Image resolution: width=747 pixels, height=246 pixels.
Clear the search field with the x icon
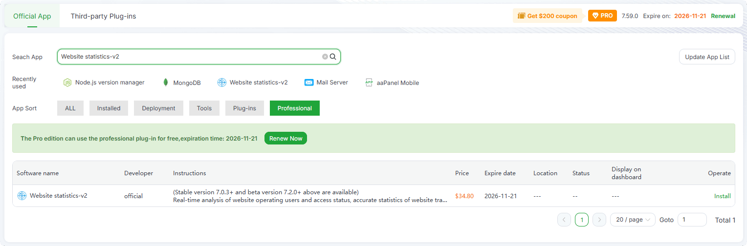[x=325, y=57]
